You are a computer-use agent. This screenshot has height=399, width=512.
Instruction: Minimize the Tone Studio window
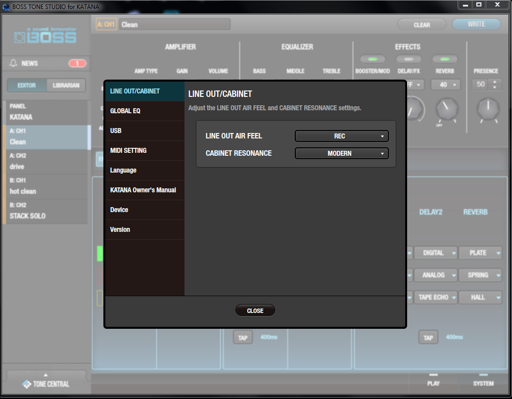465,5
